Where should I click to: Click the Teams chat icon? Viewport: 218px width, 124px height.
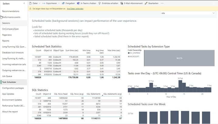(78, 3)
